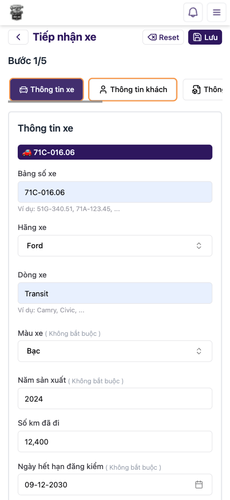Expand the Hãng xe Ford dropdown
The width and height of the screenshot is (230, 500).
(115, 245)
